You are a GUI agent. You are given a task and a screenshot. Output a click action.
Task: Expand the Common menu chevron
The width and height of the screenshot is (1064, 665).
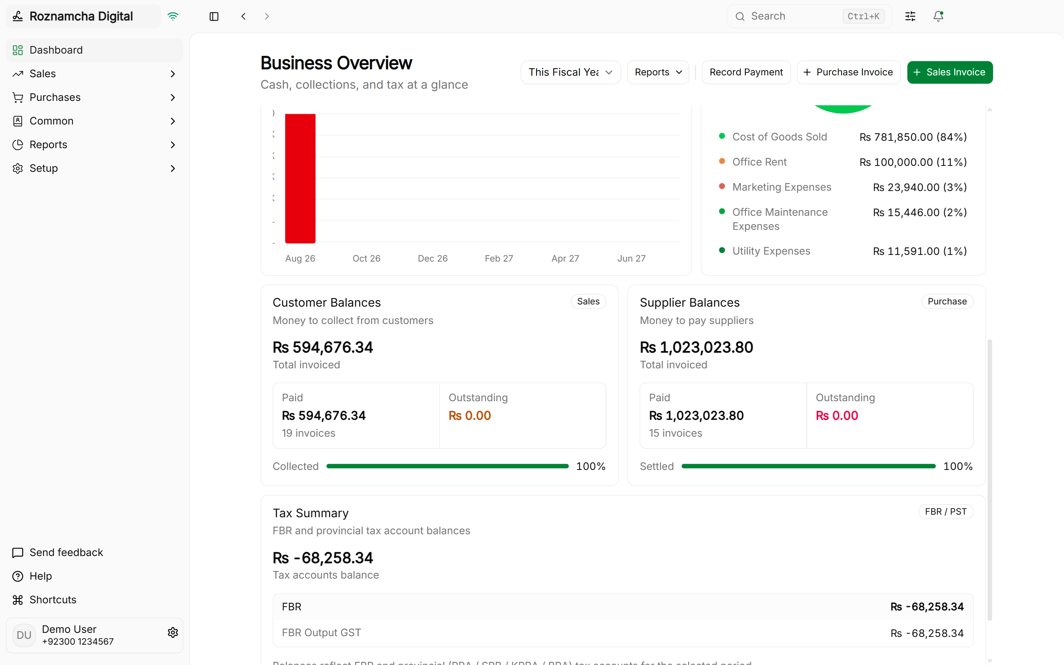pos(173,121)
